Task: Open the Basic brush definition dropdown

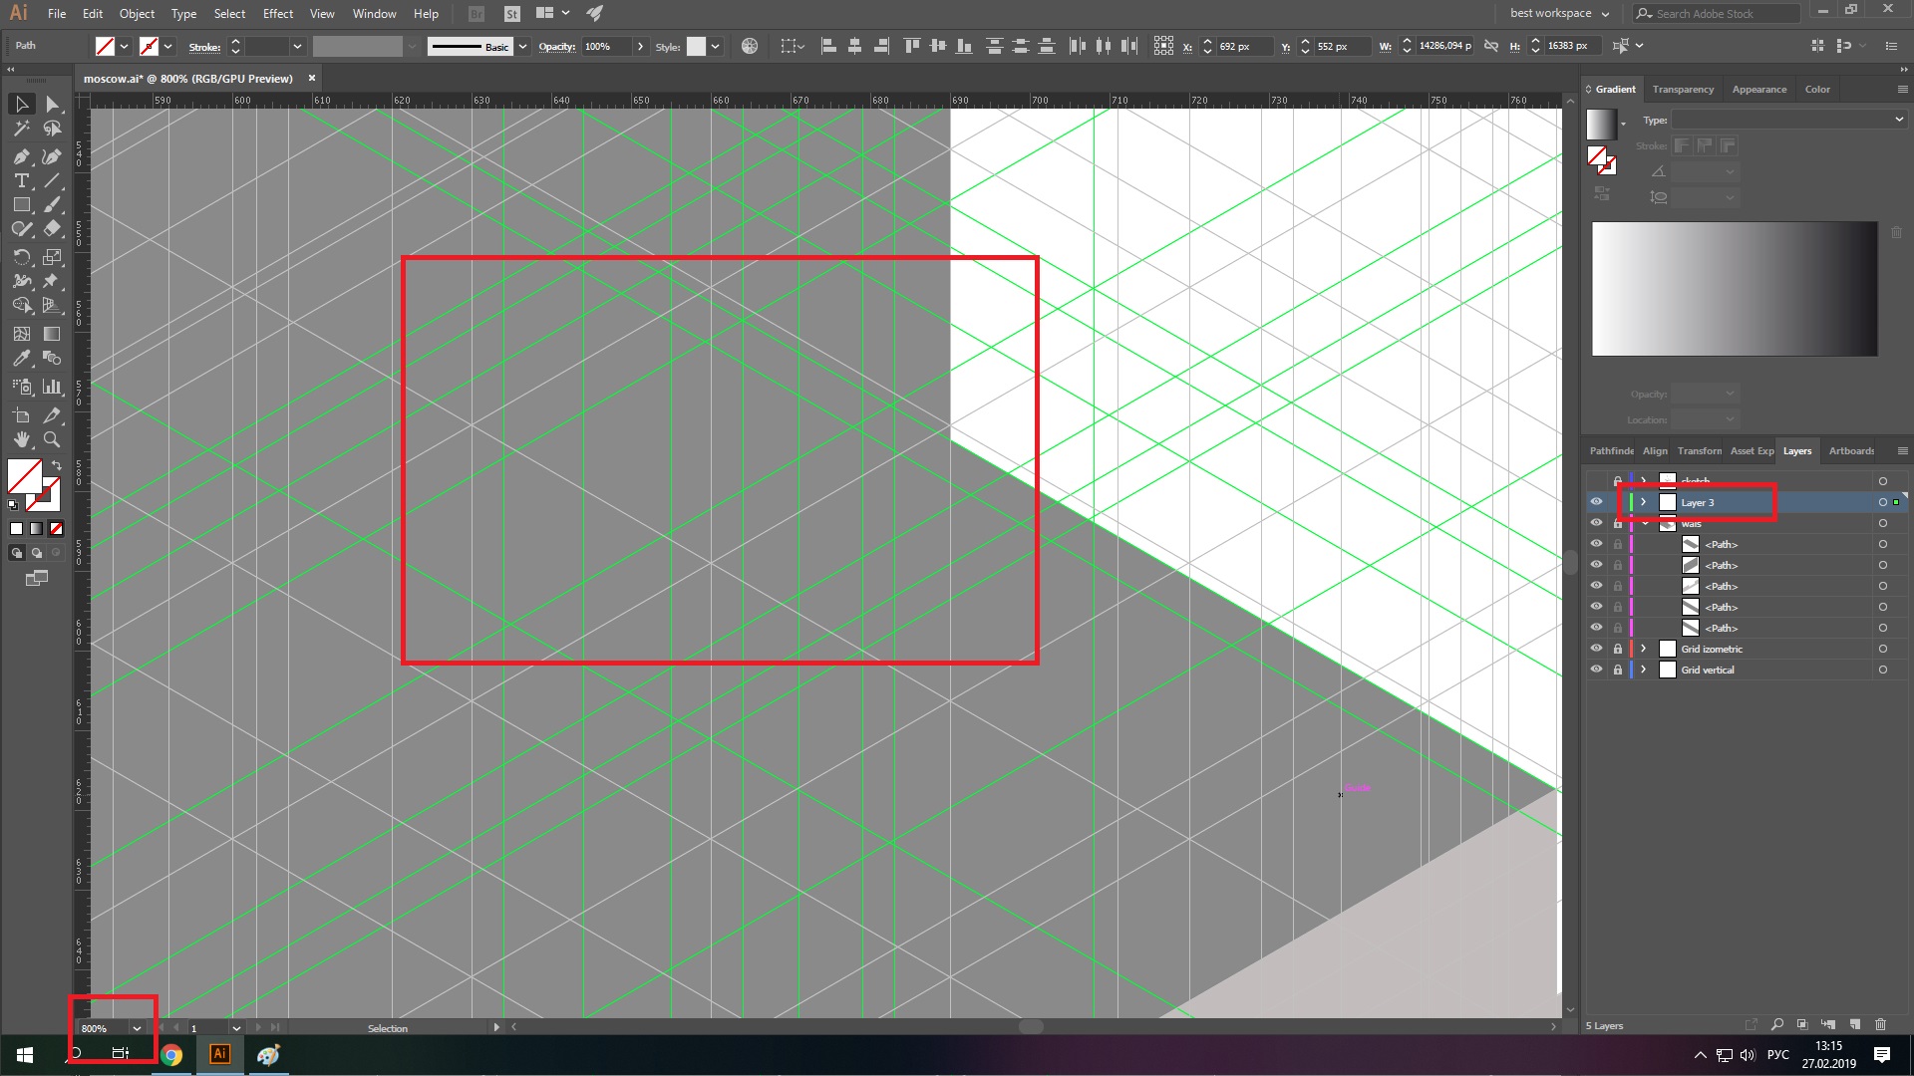Action: [x=522, y=47]
